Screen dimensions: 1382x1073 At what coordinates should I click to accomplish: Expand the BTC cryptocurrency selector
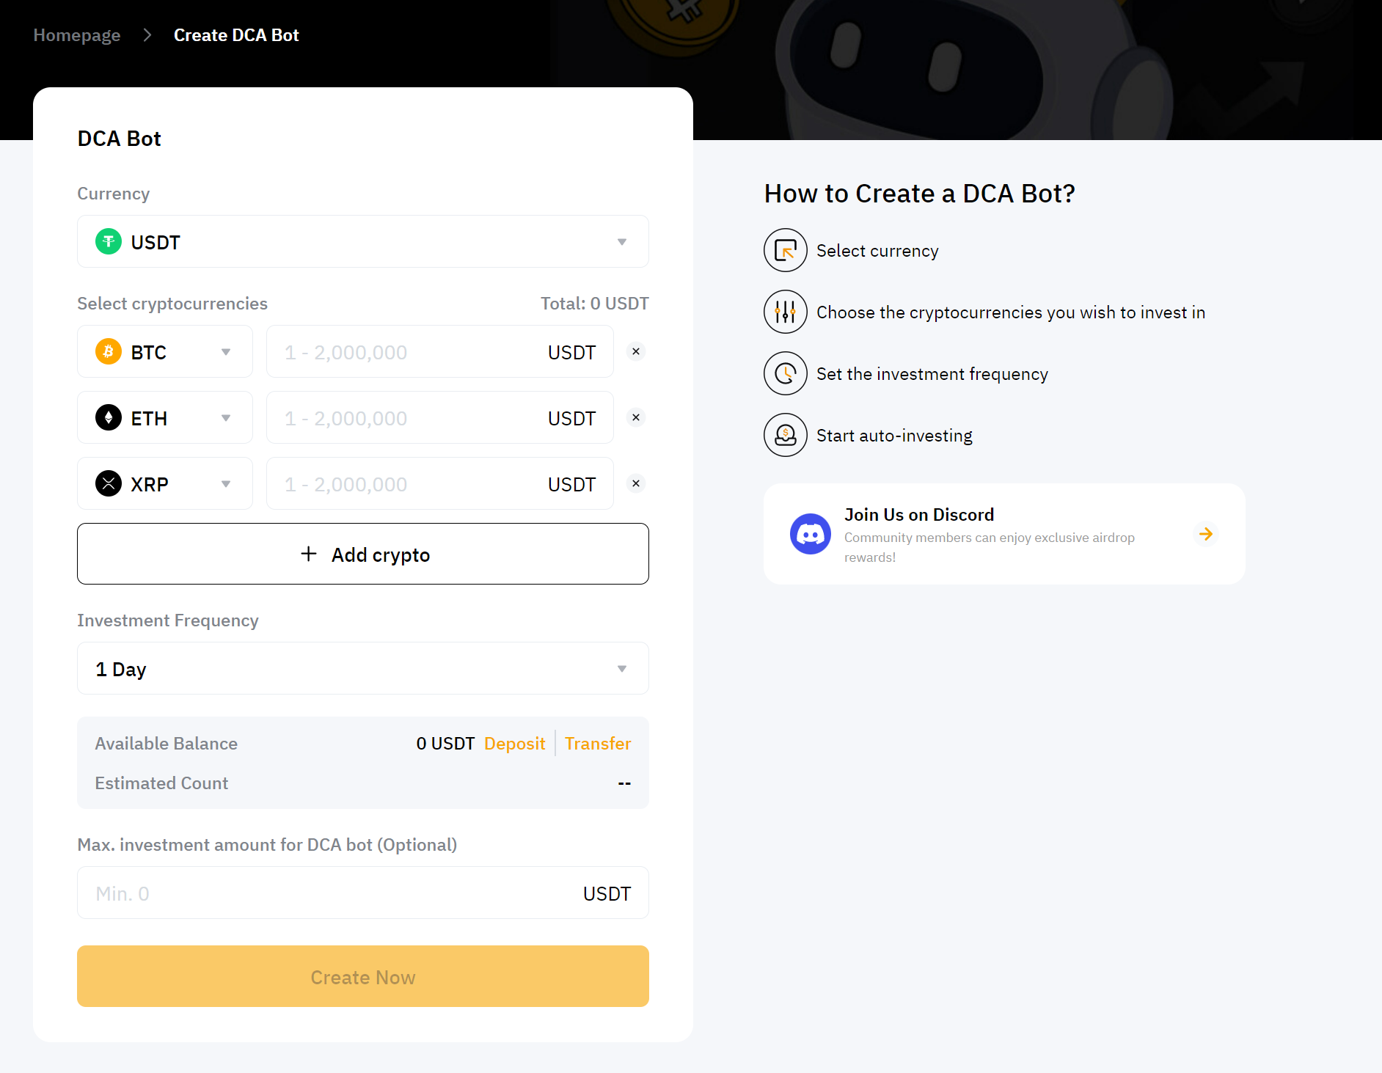click(165, 352)
